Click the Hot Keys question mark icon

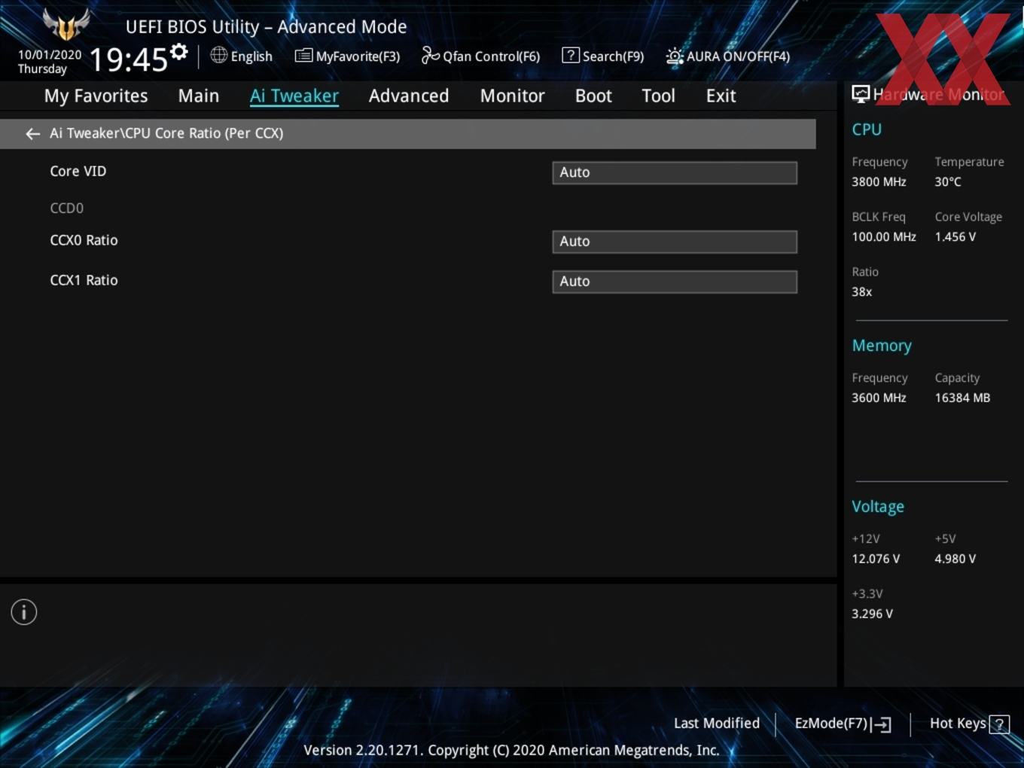point(999,724)
